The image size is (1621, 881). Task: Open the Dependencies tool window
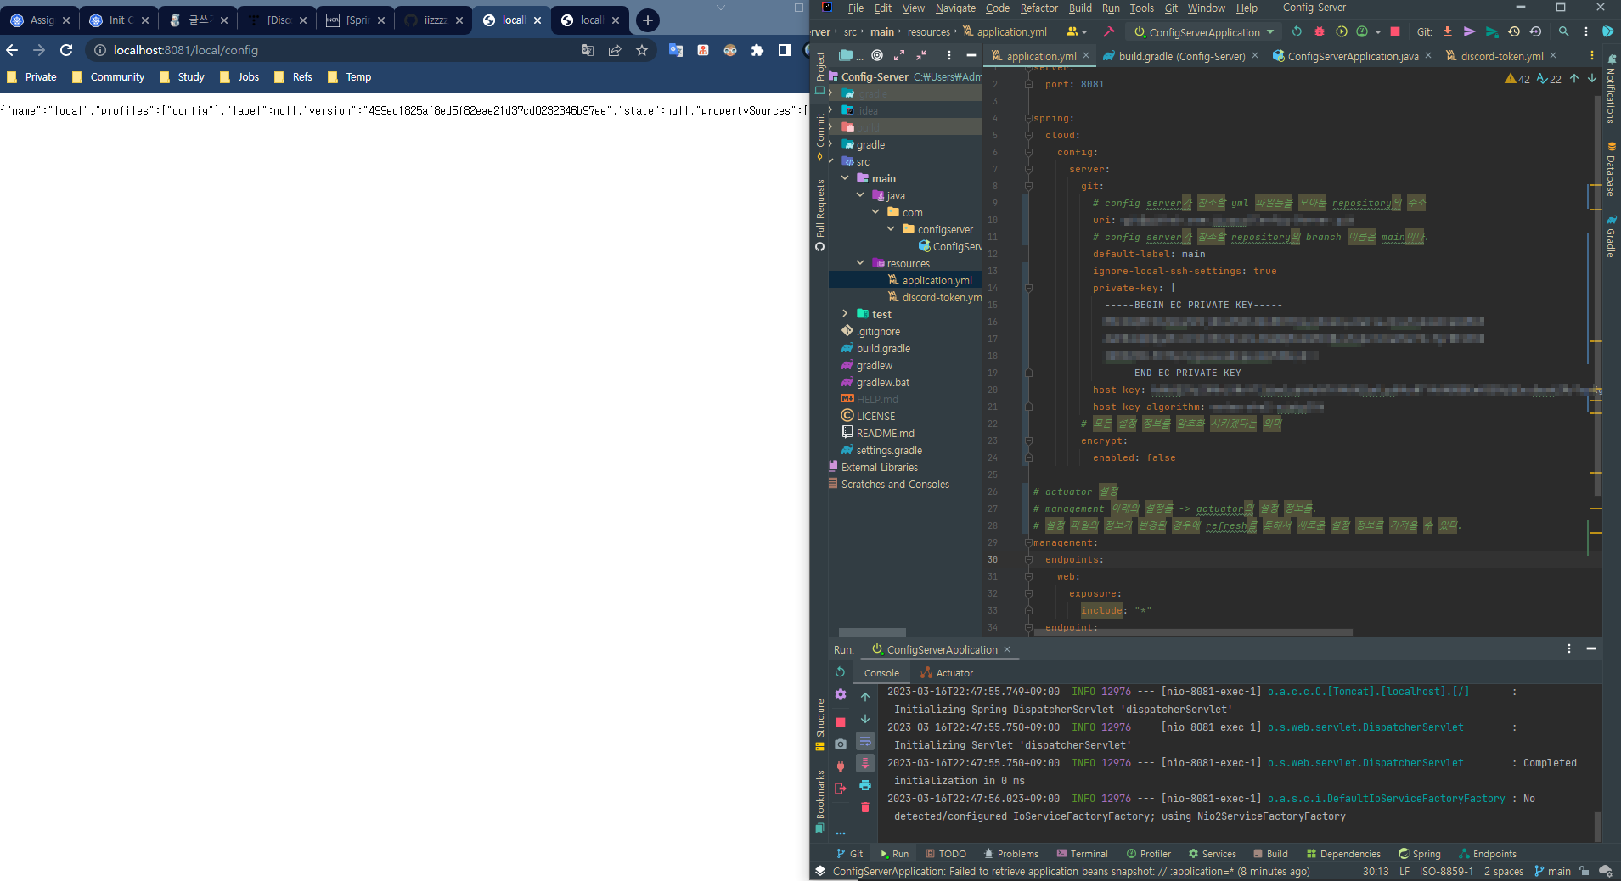coord(1343,854)
